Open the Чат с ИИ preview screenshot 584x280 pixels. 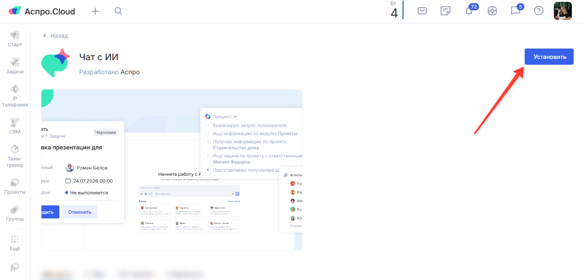point(171,169)
